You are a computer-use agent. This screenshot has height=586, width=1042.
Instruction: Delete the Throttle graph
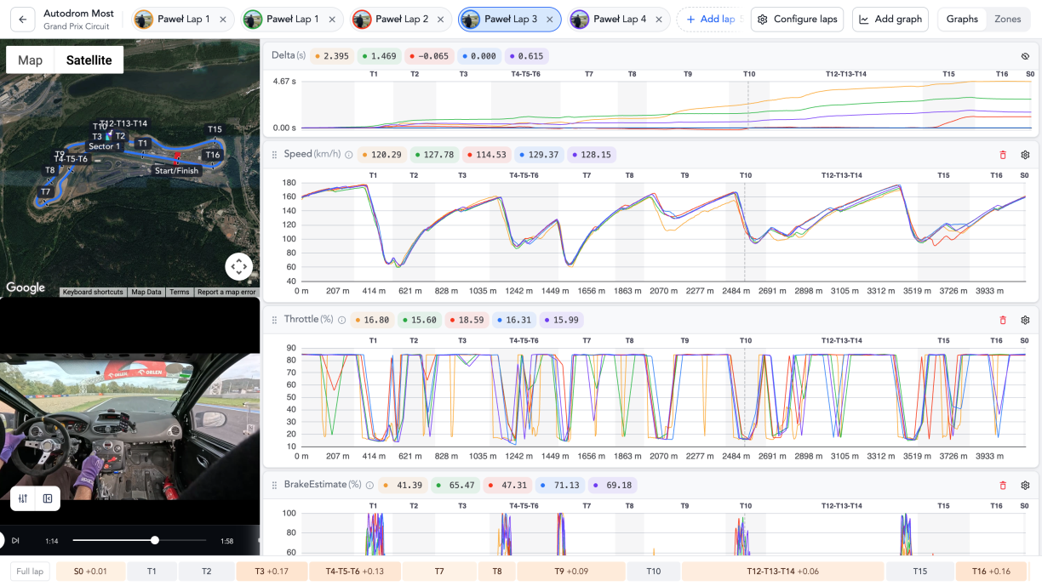[1002, 320]
